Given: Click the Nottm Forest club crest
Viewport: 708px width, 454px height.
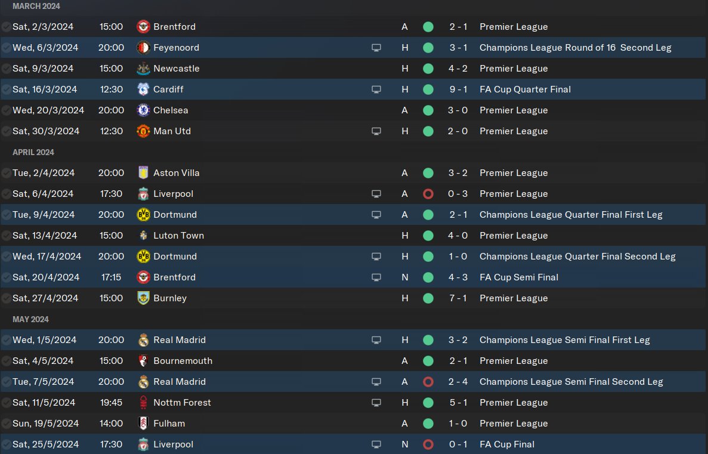Looking at the screenshot, I should pyautogui.click(x=143, y=403).
